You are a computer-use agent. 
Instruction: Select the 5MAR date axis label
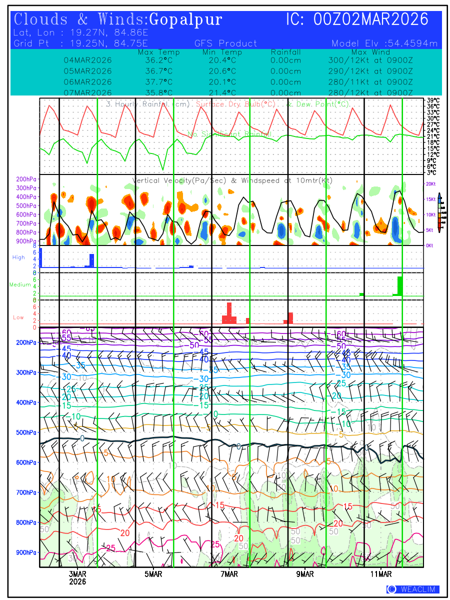click(153, 574)
